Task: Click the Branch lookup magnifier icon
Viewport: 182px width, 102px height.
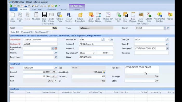Action: (x=168, y=28)
